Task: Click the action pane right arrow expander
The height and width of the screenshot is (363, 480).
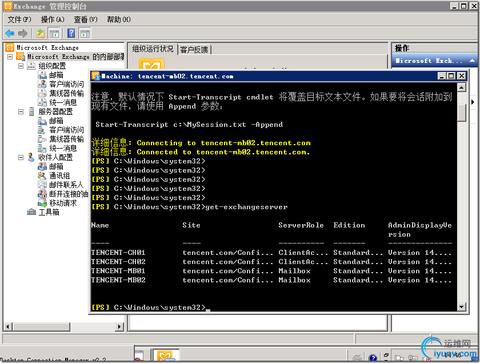Action: pos(473,102)
